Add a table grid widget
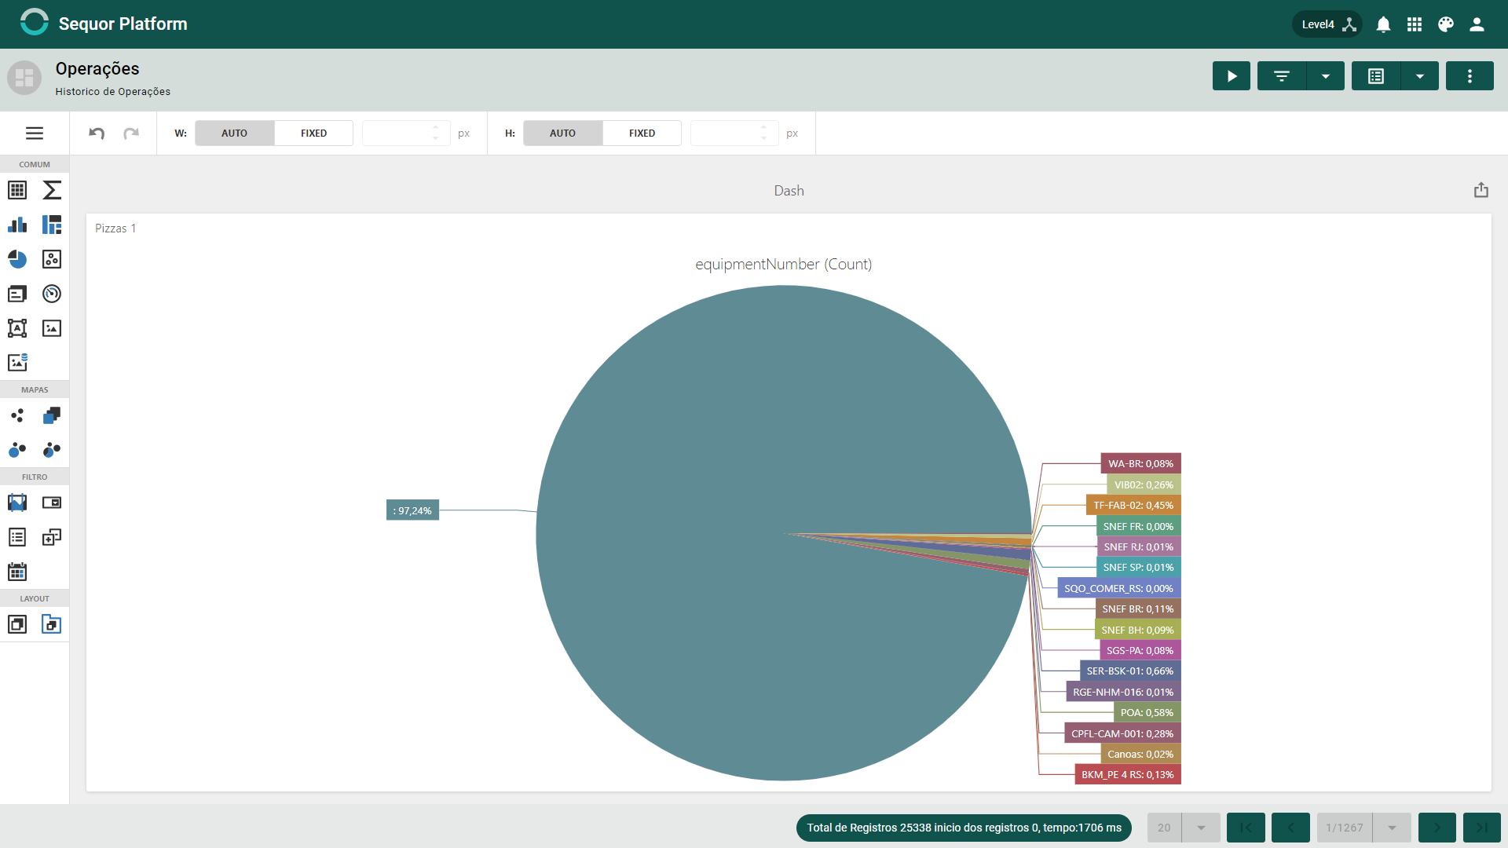The image size is (1508, 848). (x=17, y=190)
